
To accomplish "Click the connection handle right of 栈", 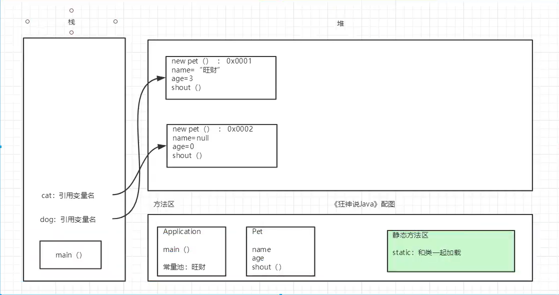I will [x=115, y=21].
